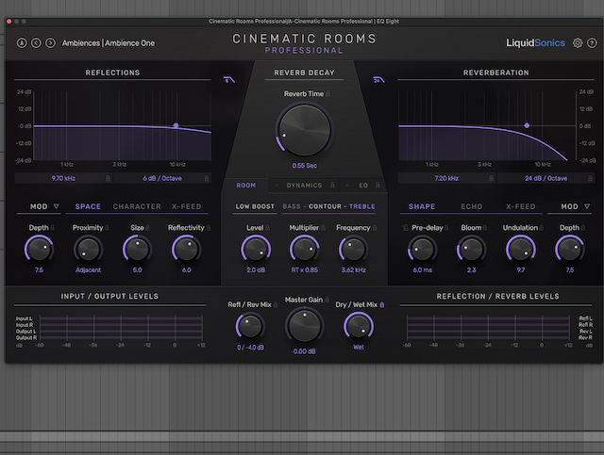Expand the Reflections MOD dropdown arrow
This screenshot has width=604, height=455.
(57, 206)
